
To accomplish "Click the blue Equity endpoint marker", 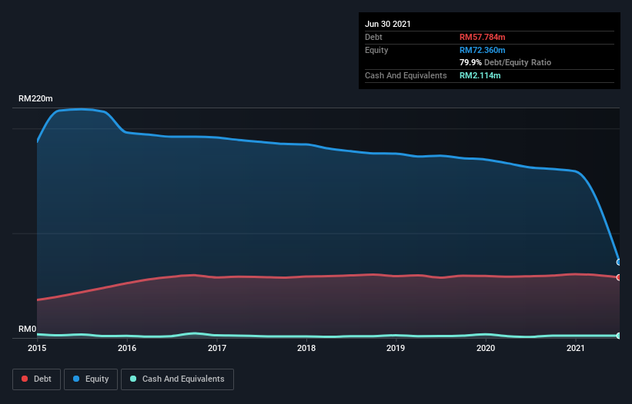I will (x=619, y=262).
